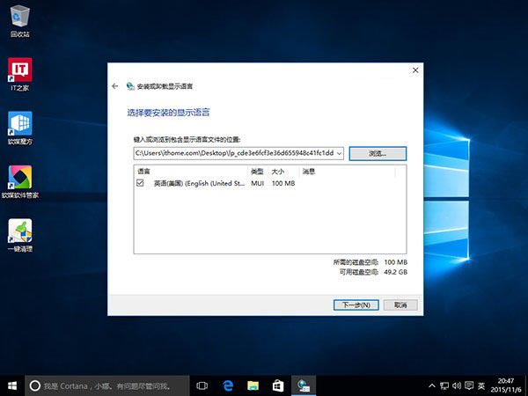Sort the list by the 类型 column header
This screenshot has height=396, width=528.
257,171
